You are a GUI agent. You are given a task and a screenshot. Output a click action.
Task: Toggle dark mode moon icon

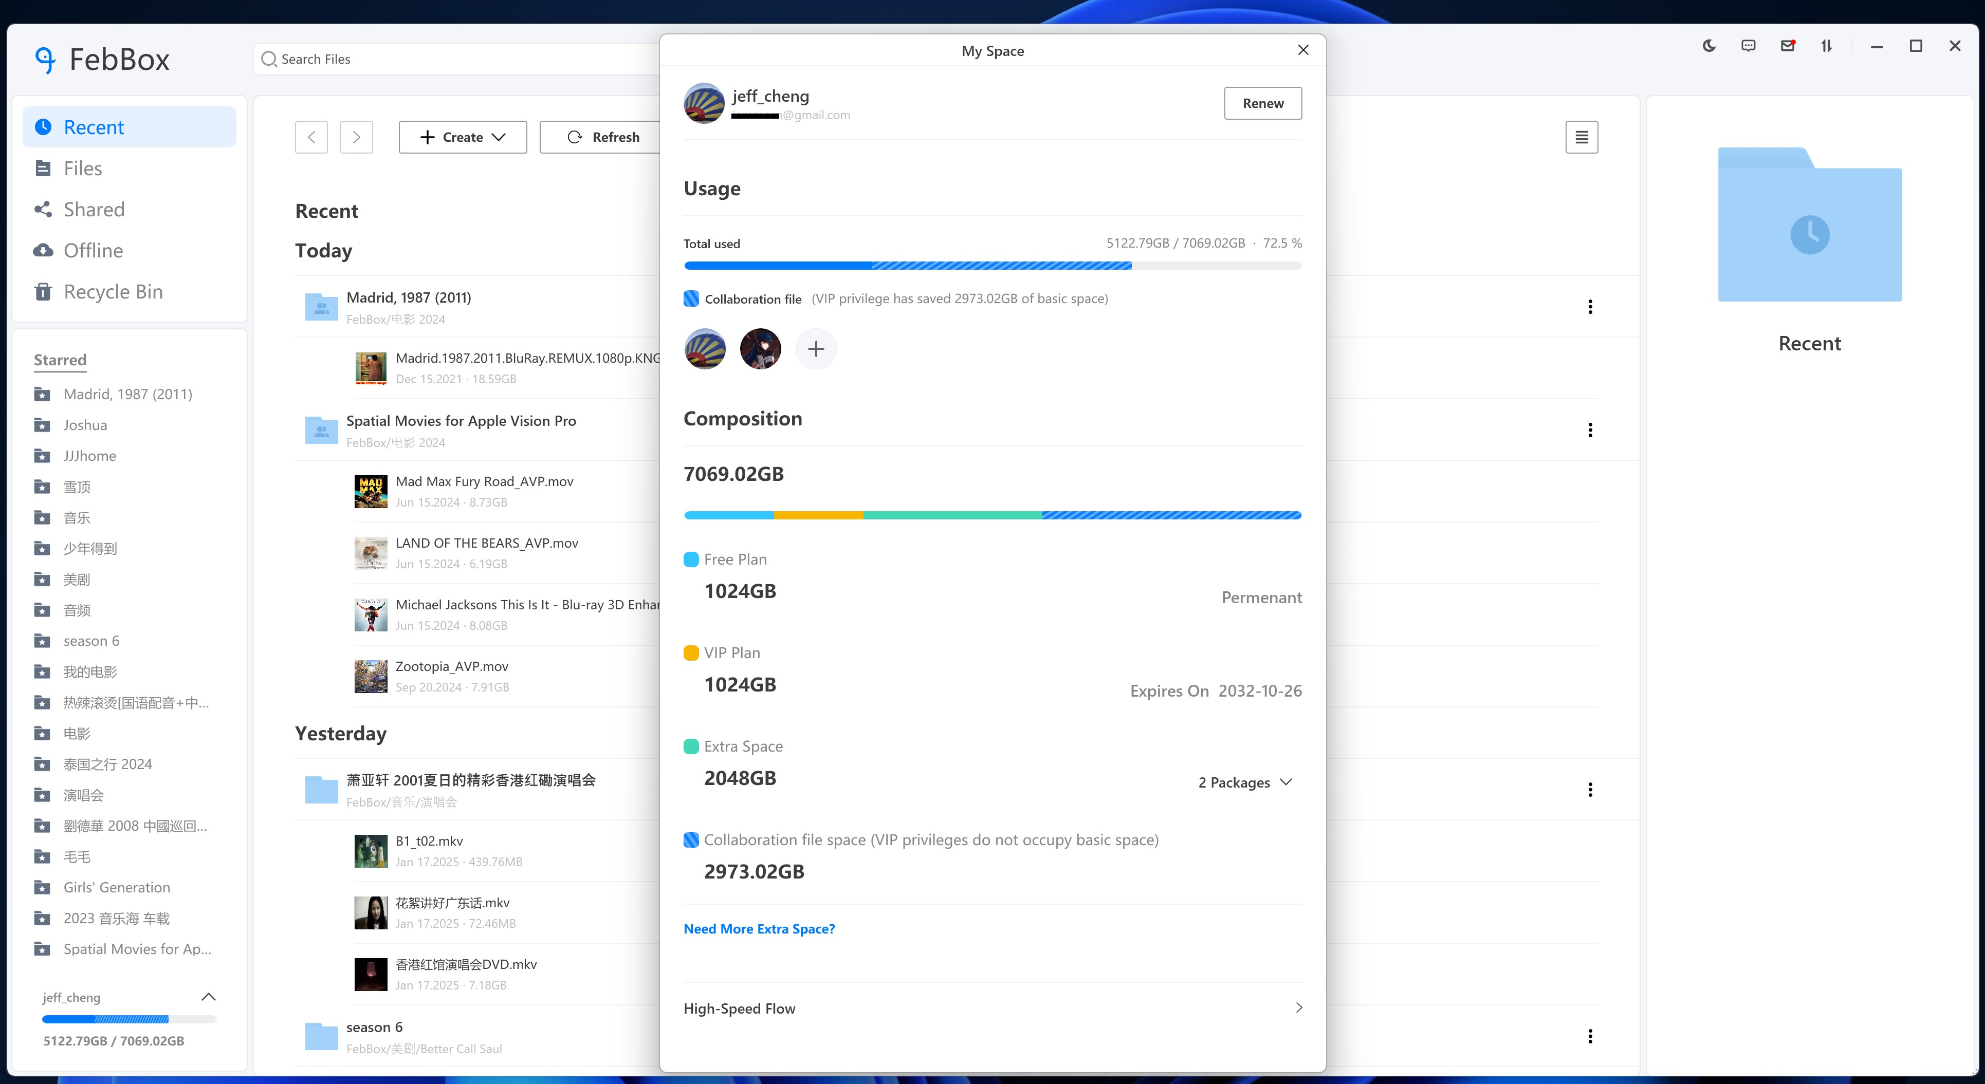coord(1708,46)
